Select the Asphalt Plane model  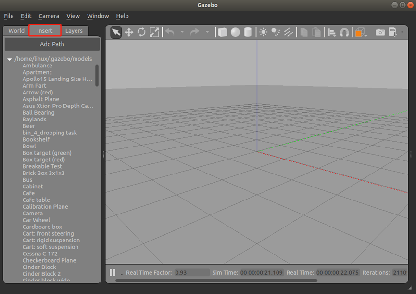[41, 99]
